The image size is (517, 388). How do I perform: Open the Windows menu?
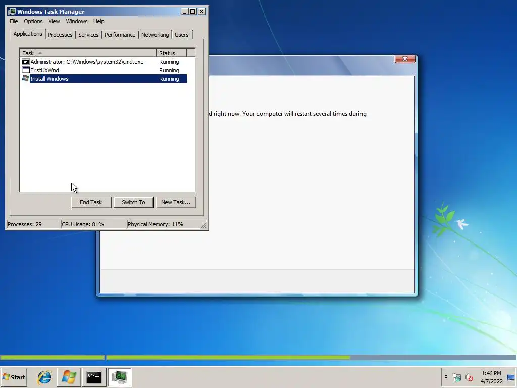[x=77, y=21]
